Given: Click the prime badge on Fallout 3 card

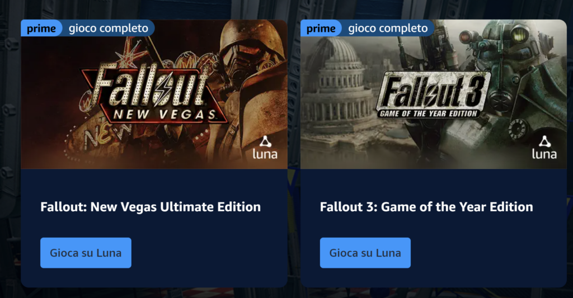Looking at the screenshot, I should pyautogui.click(x=321, y=29).
